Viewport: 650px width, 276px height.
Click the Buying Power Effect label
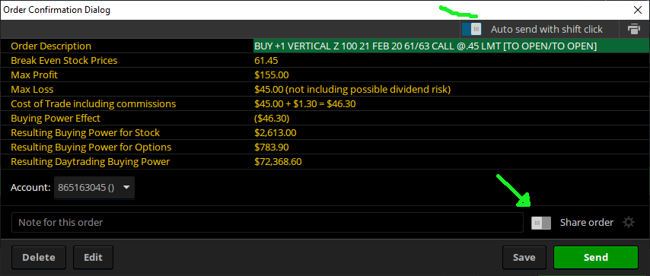click(x=55, y=119)
